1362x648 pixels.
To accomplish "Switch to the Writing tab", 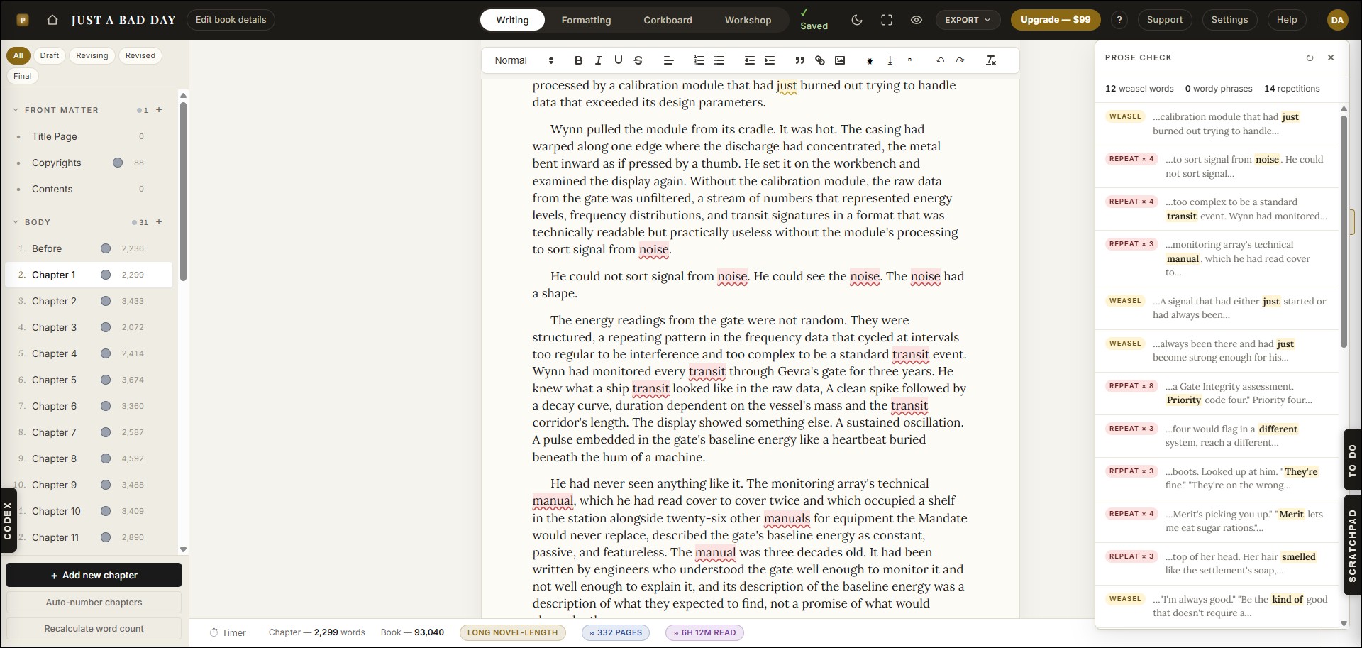I will click(512, 20).
